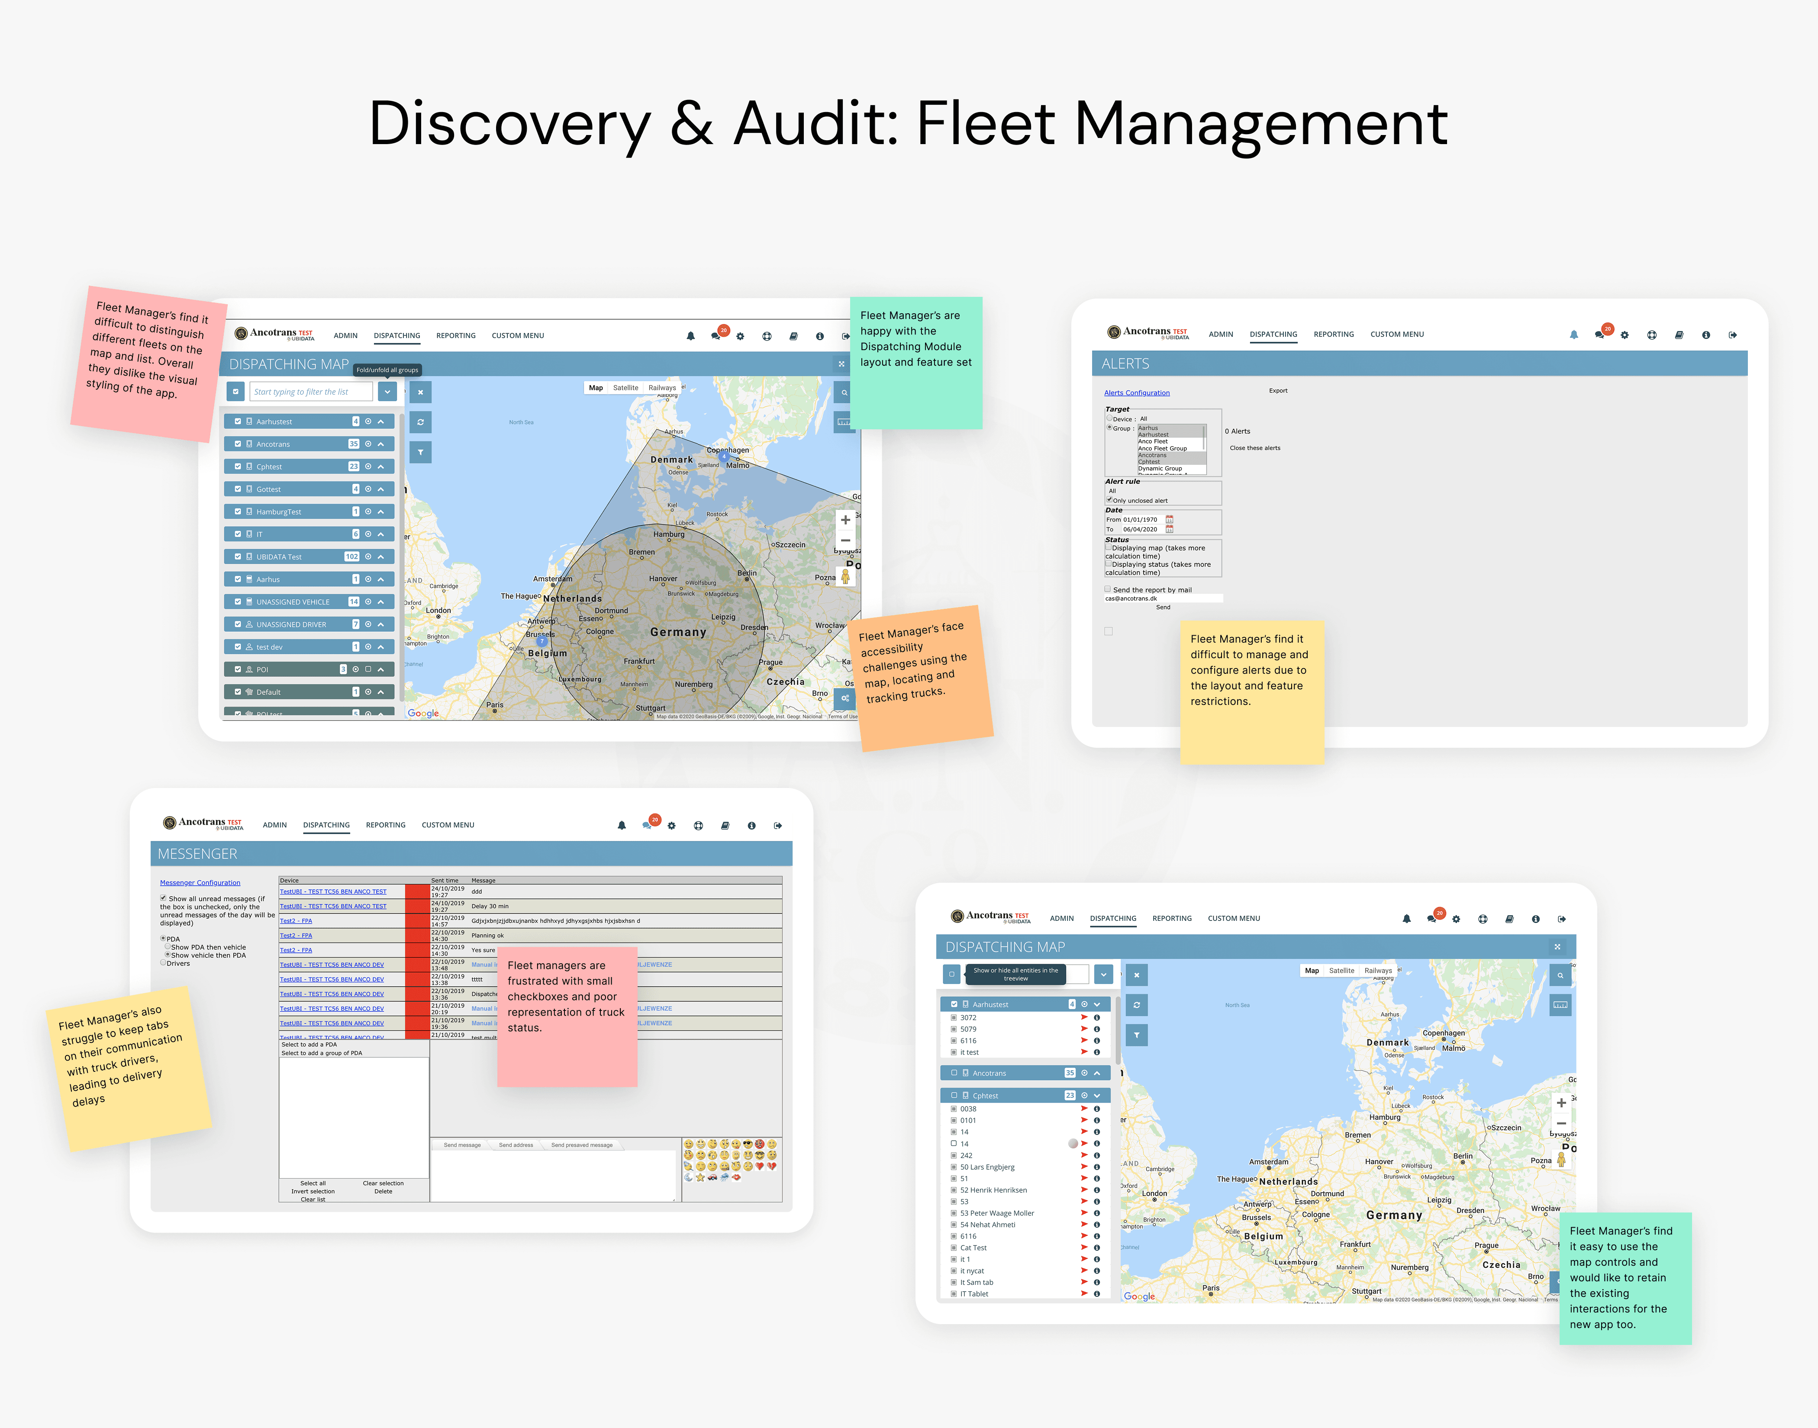This screenshot has height=1428, width=1818.
Task: Click empty square icon on POI row
Action: [368, 669]
